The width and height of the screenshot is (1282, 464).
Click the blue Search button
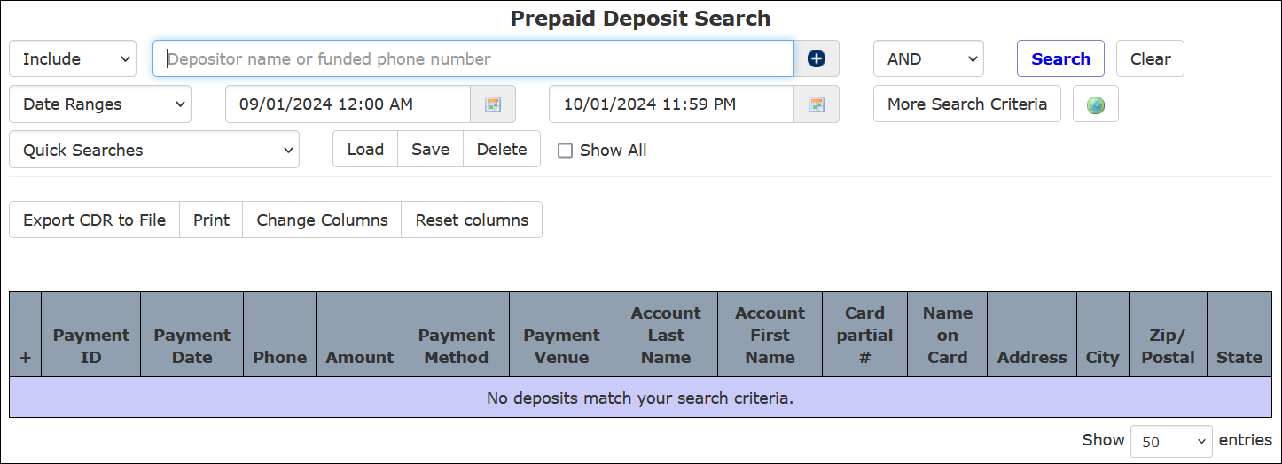click(x=1060, y=59)
